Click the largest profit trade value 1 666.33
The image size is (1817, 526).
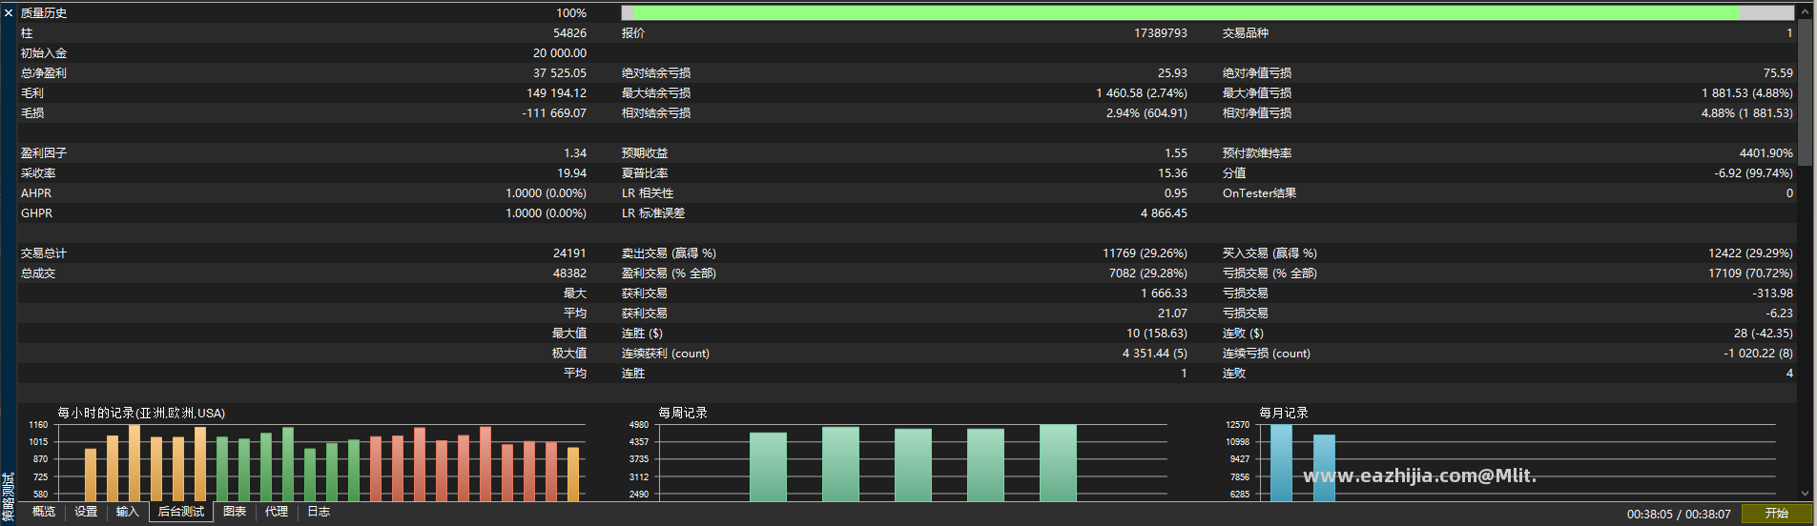pos(1164,293)
